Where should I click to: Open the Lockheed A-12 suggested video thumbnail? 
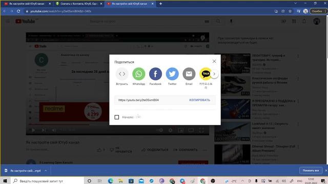click(x=232, y=132)
